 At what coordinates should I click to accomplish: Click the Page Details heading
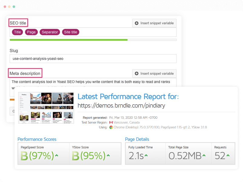tap(137, 139)
